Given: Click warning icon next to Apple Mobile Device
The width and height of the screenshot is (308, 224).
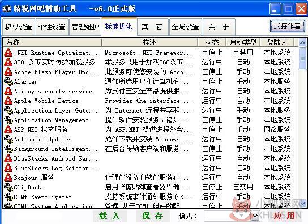Looking at the screenshot, I should (8, 101).
